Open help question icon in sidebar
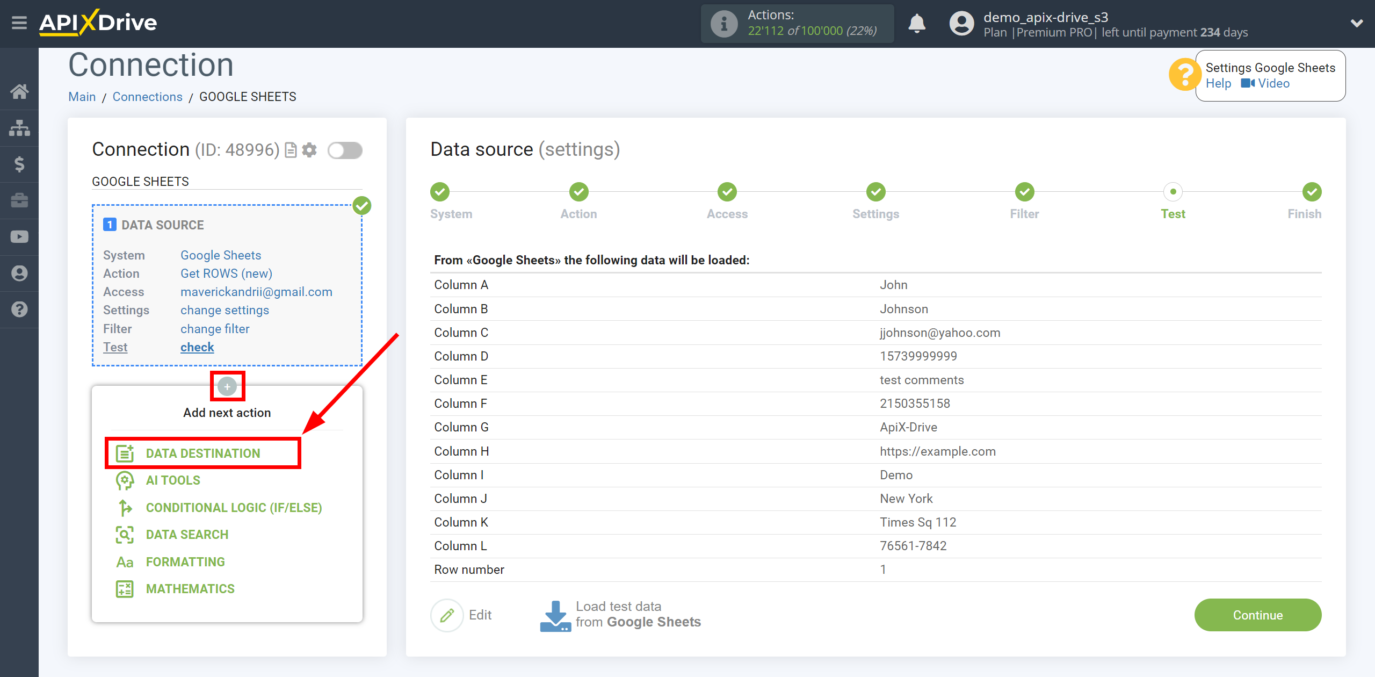This screenshot has height=677, width=1375. click(19, 309)
